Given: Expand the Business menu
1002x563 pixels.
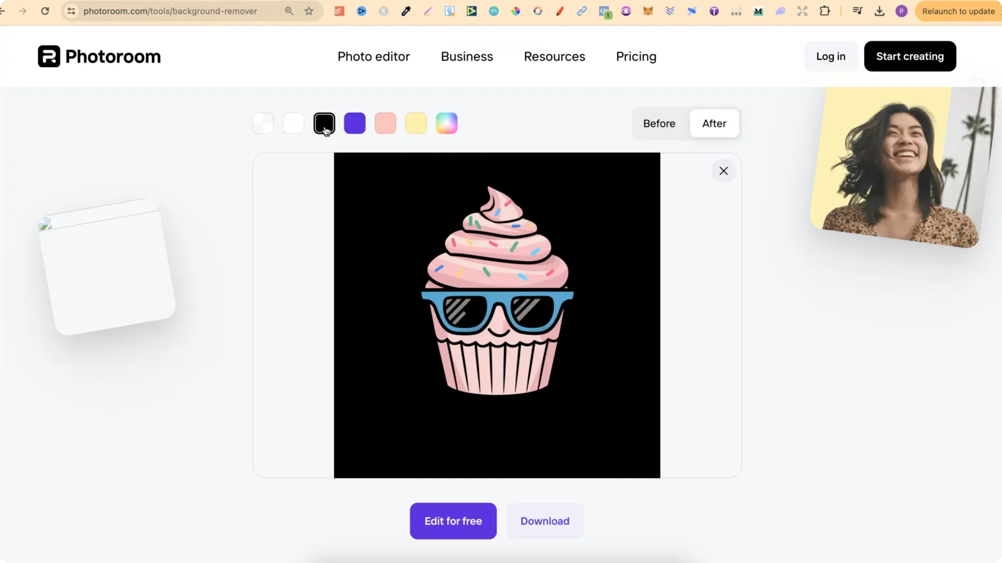Looking at the screenshot, I should 467,56.
